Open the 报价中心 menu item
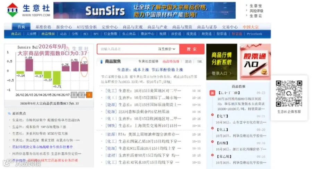Viewport: 312px width, 169px height. click(64, 27)
